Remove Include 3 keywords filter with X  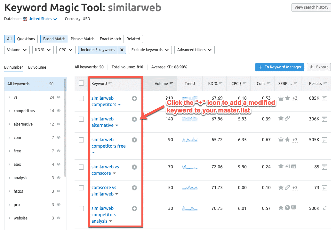tap(122, 50)
